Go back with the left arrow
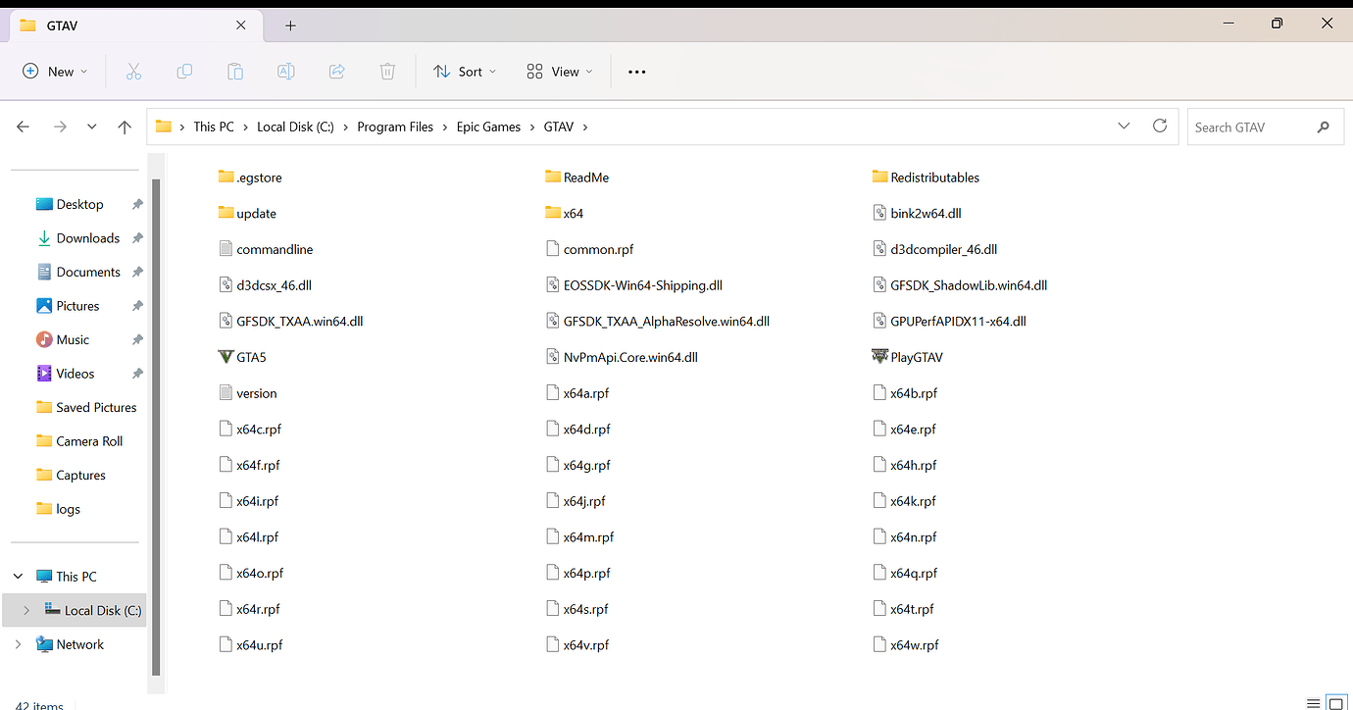 tap(24, 127)
